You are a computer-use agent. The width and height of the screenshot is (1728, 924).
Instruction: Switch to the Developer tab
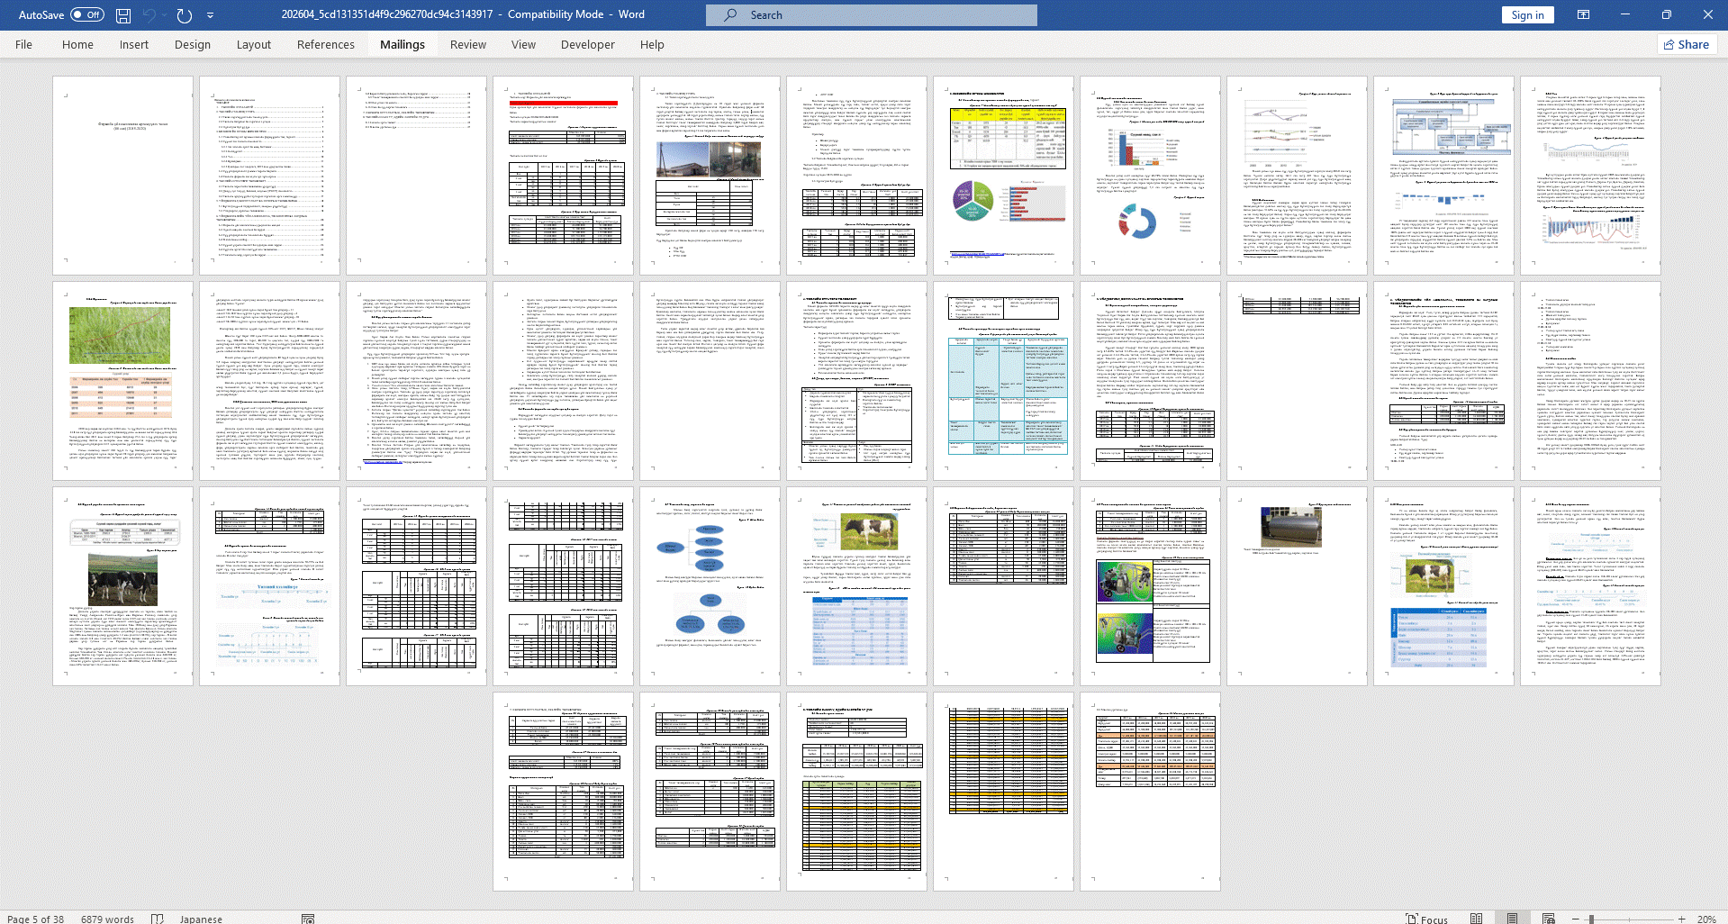point(587,45)
